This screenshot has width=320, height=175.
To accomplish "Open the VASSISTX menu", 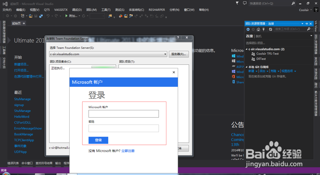I will click(61, 10).
